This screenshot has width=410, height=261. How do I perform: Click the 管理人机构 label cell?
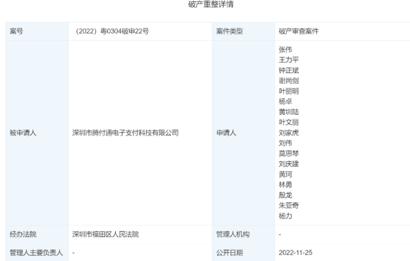(x=244, y=234)
